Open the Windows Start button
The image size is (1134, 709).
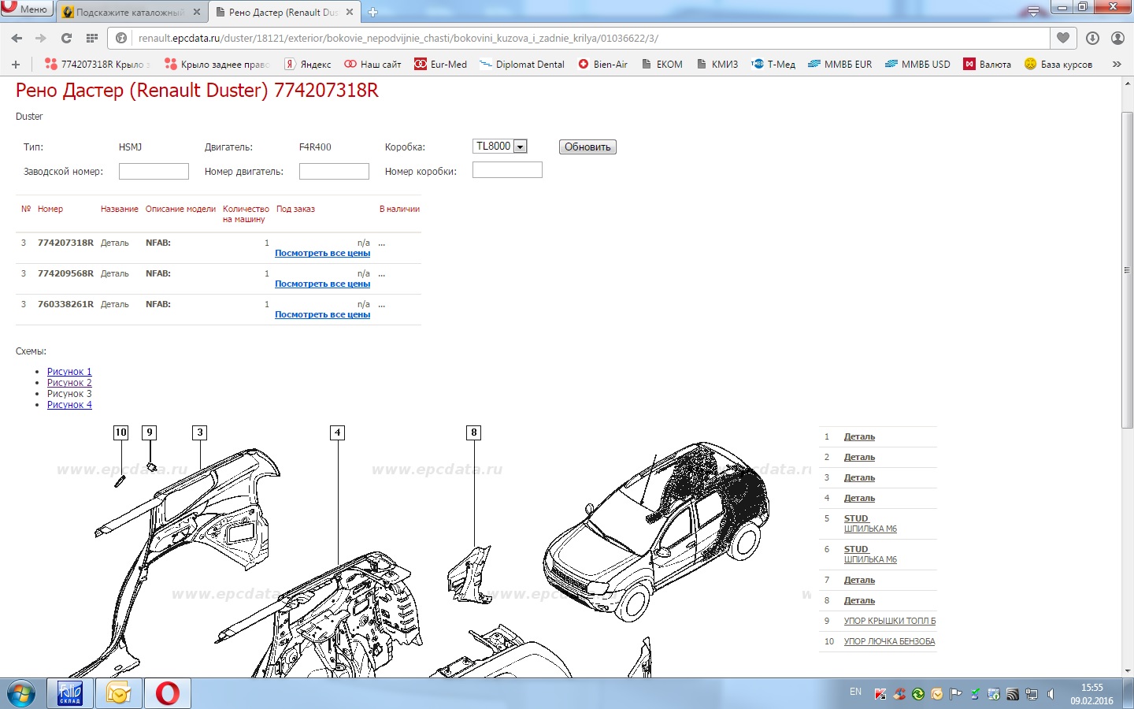click(21, 694)
